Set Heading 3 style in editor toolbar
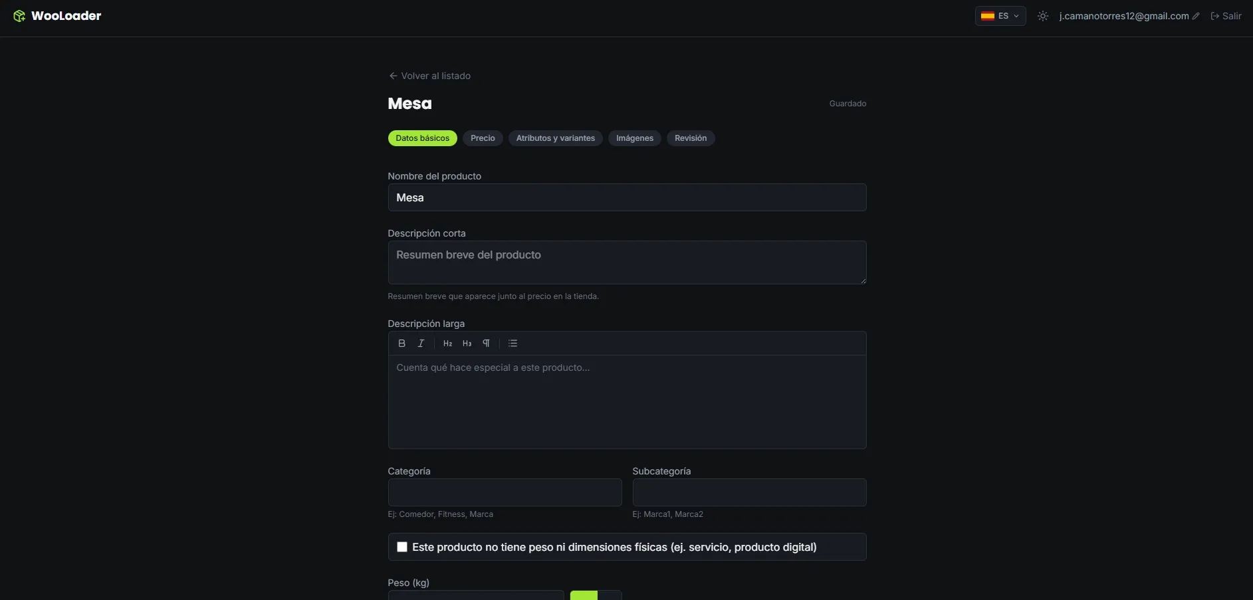Viewport: 1253px width, 600px height. coord(467,344)
